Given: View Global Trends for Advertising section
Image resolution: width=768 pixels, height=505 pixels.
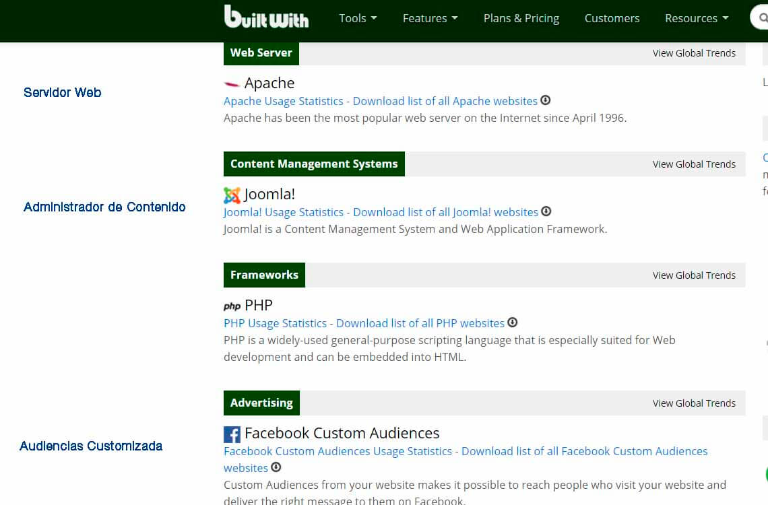Looking at the screenshot, I should (694, 403).
